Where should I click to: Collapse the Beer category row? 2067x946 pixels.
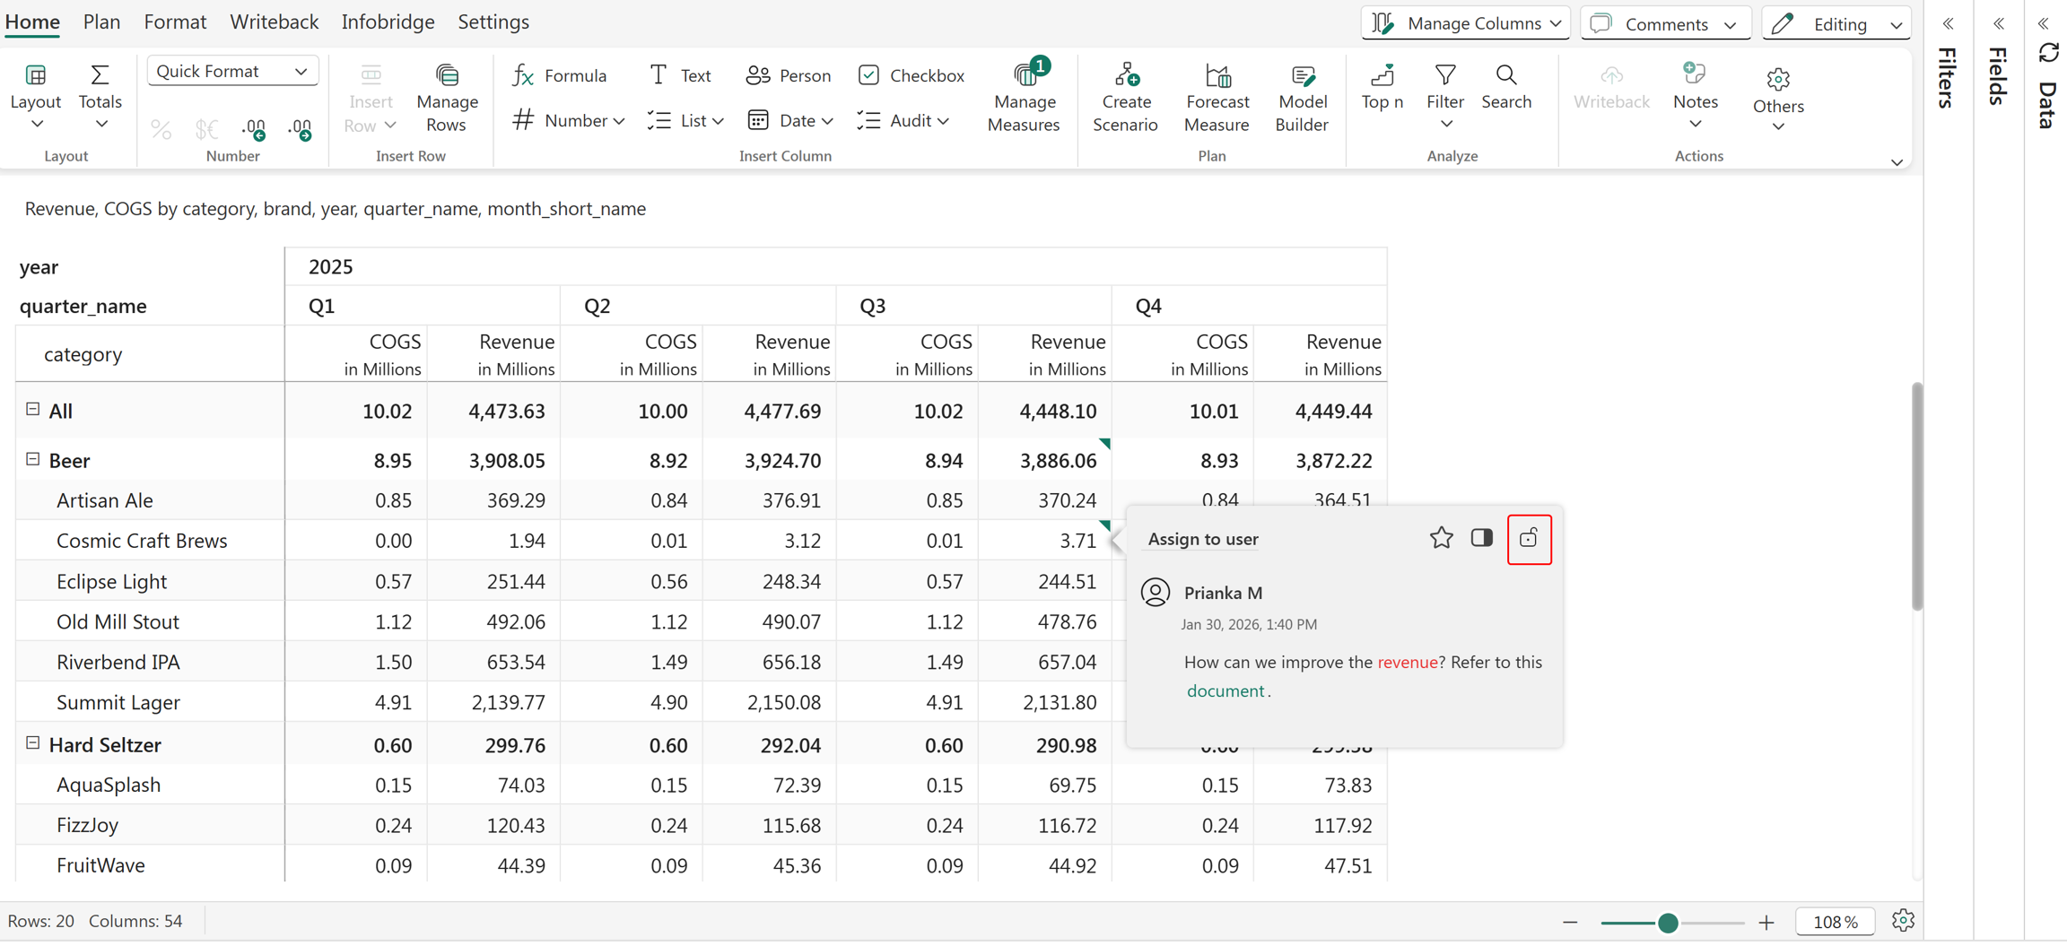(33, 459)
